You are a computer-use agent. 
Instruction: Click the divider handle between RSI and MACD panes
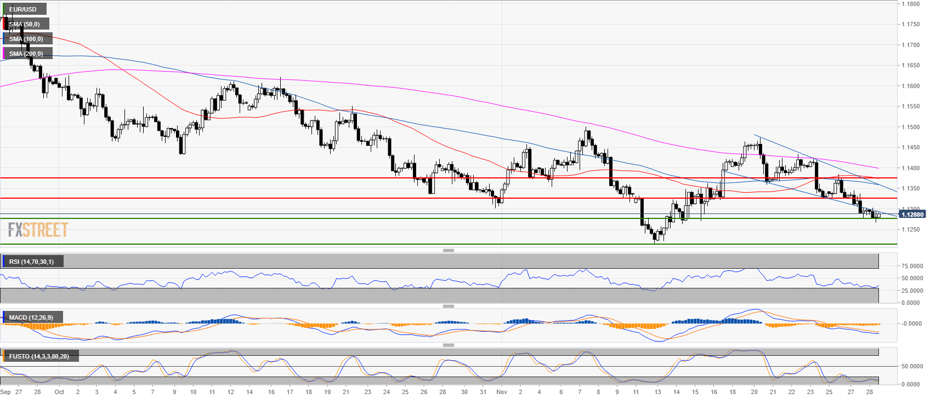click(448, 306)
